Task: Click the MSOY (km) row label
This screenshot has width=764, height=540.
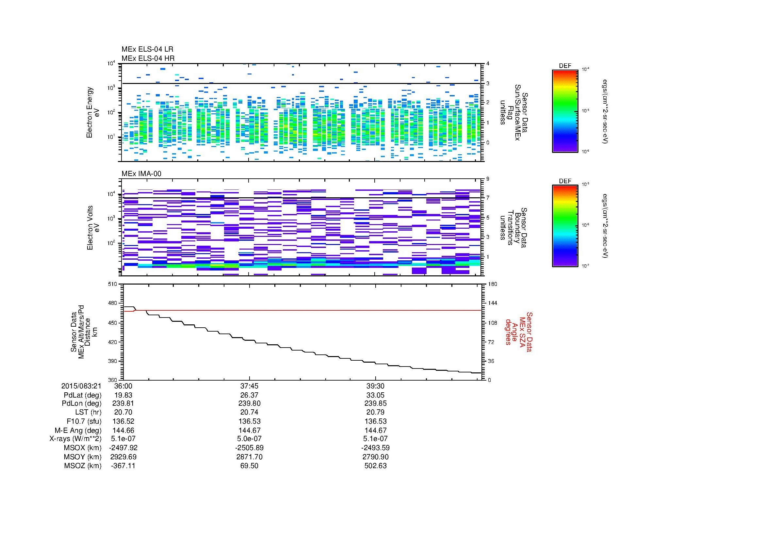Action: (x=83, y=457)
